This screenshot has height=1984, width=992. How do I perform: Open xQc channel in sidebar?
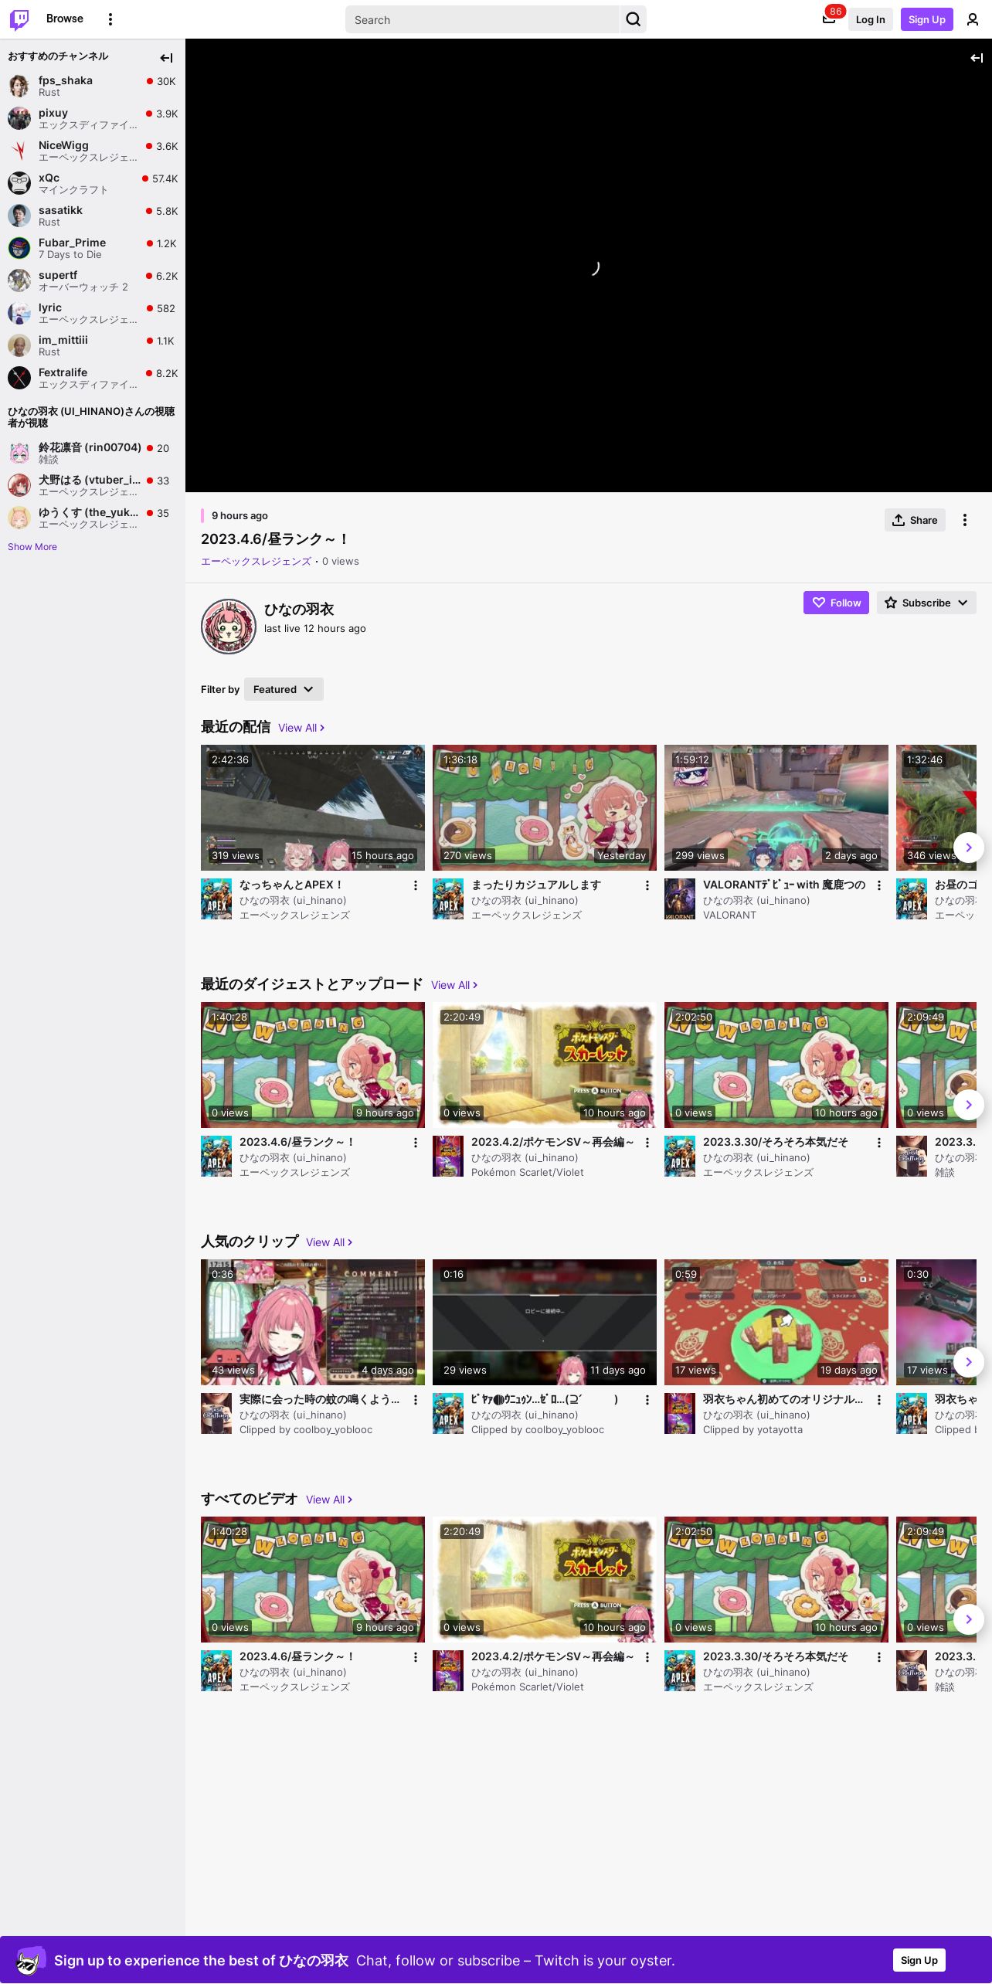(x=93, y=183)
